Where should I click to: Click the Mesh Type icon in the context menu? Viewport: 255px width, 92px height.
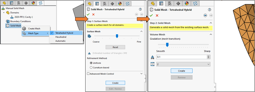pyautogui.click(x=24, y=33)
